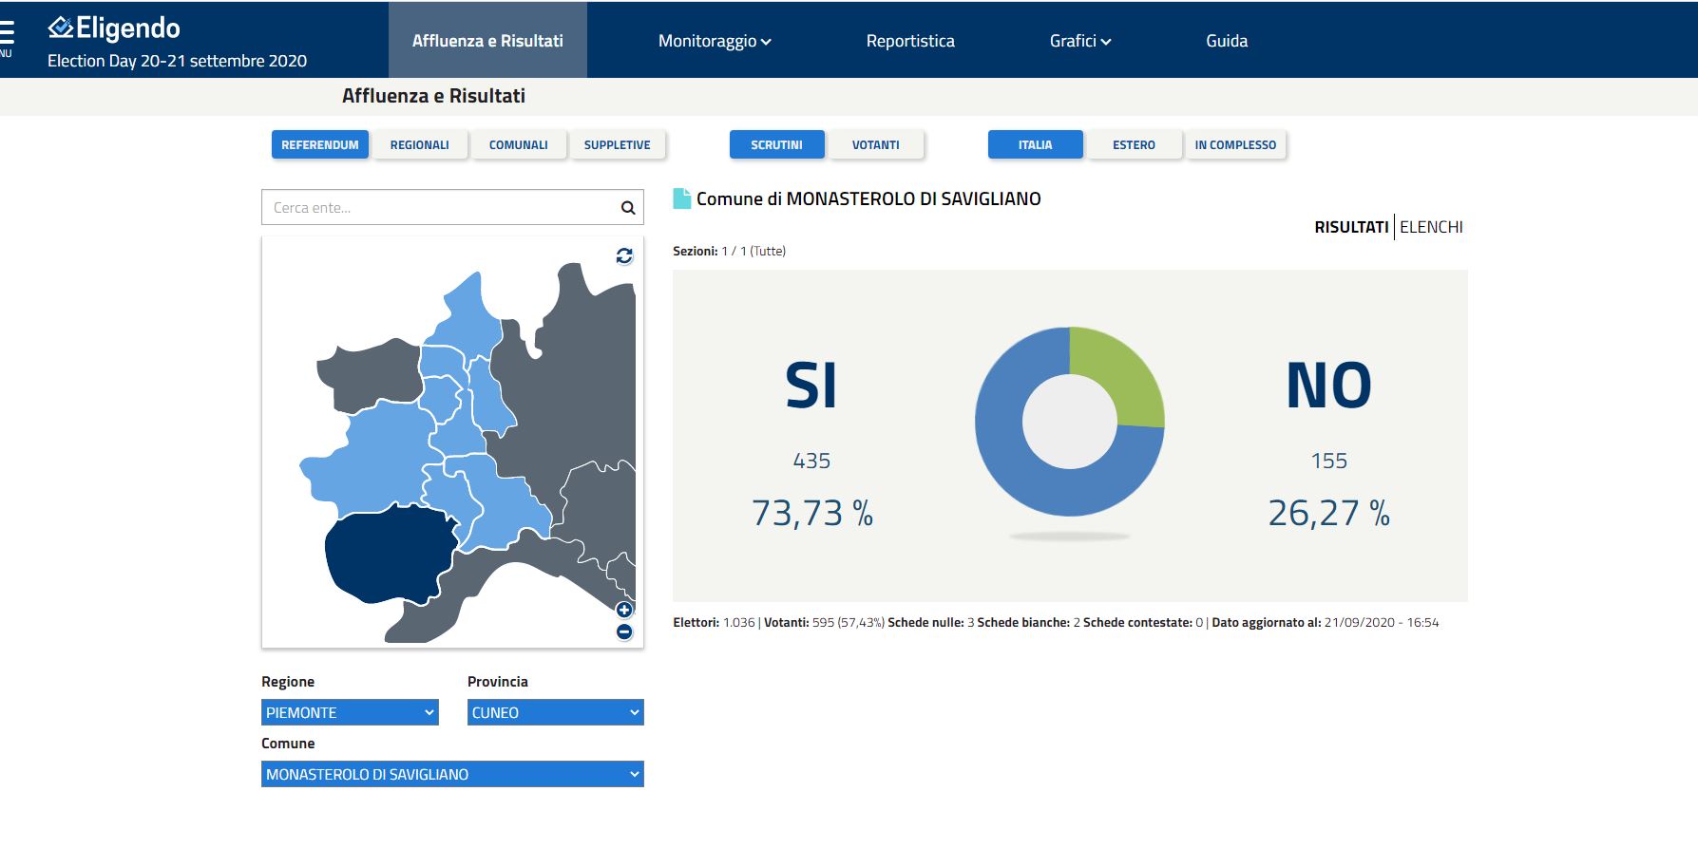Zoom out the map with minus icon
1698x867 pixels.
pos(624,631)
